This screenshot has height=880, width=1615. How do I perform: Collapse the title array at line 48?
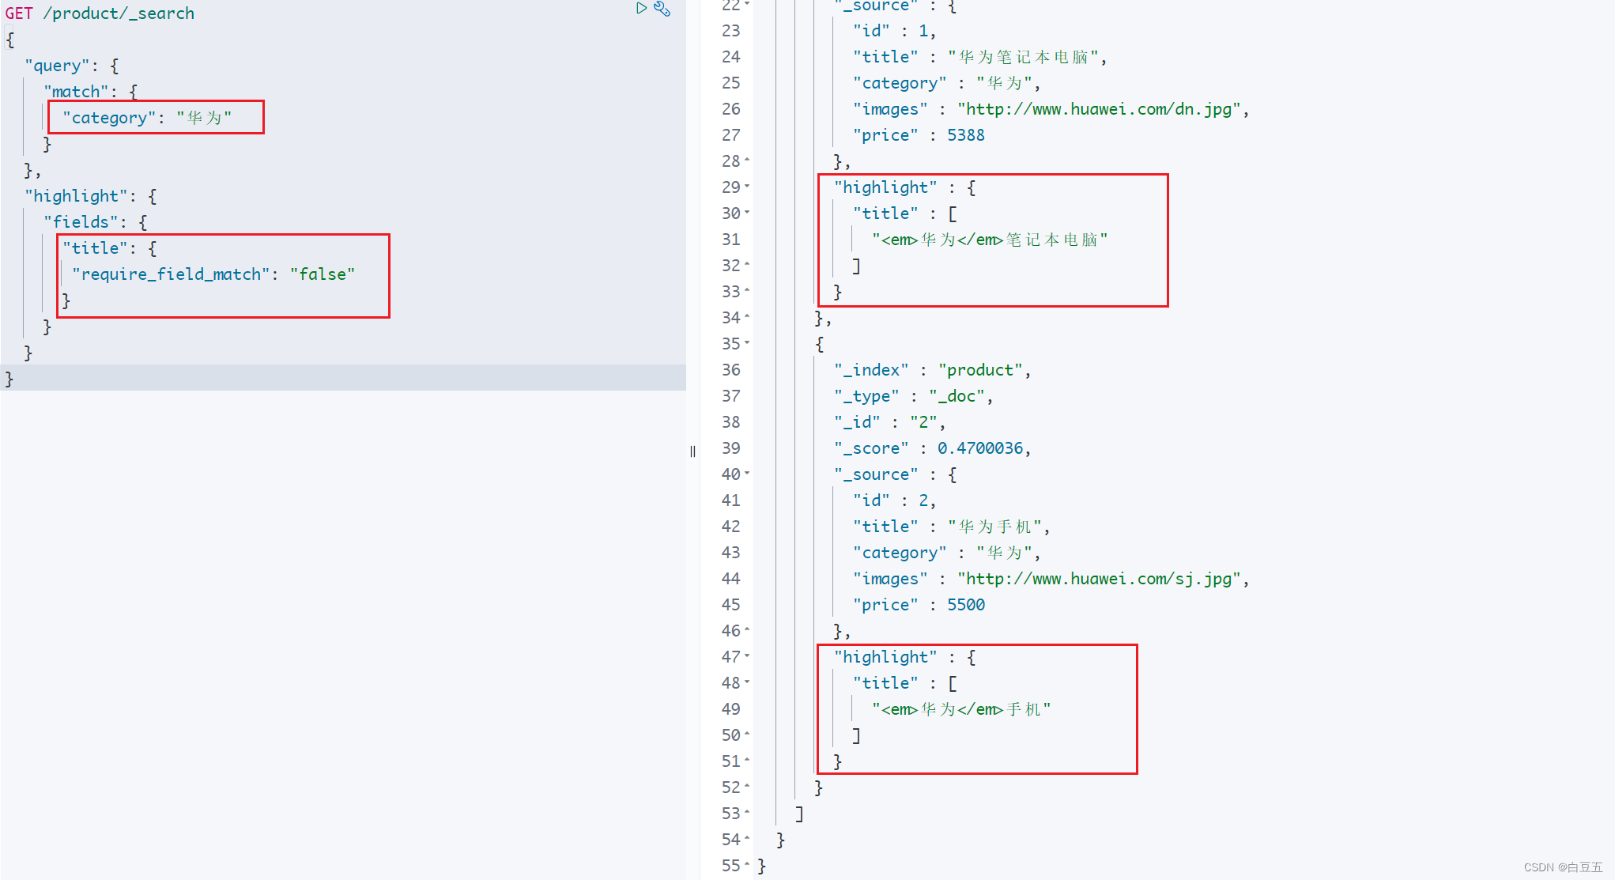coord(747,683)
